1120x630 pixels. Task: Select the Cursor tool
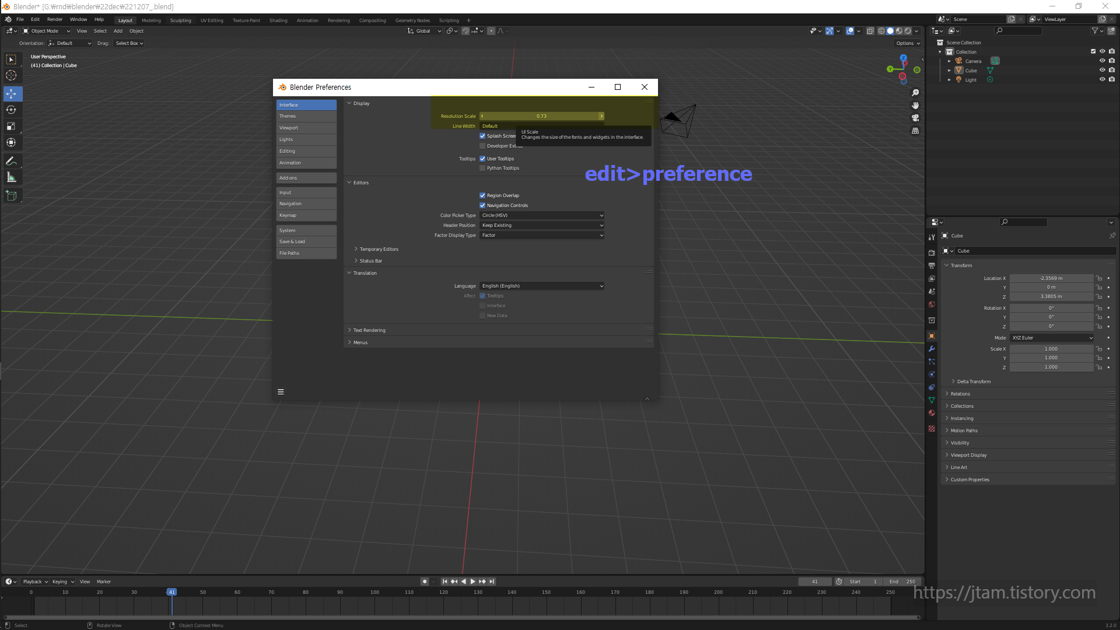(x=11, y=75)
